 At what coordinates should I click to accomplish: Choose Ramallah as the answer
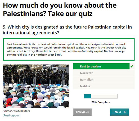[104, 79]
